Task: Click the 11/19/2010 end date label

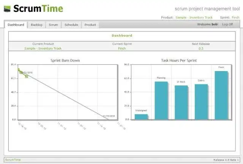Action: coord(109,116)
